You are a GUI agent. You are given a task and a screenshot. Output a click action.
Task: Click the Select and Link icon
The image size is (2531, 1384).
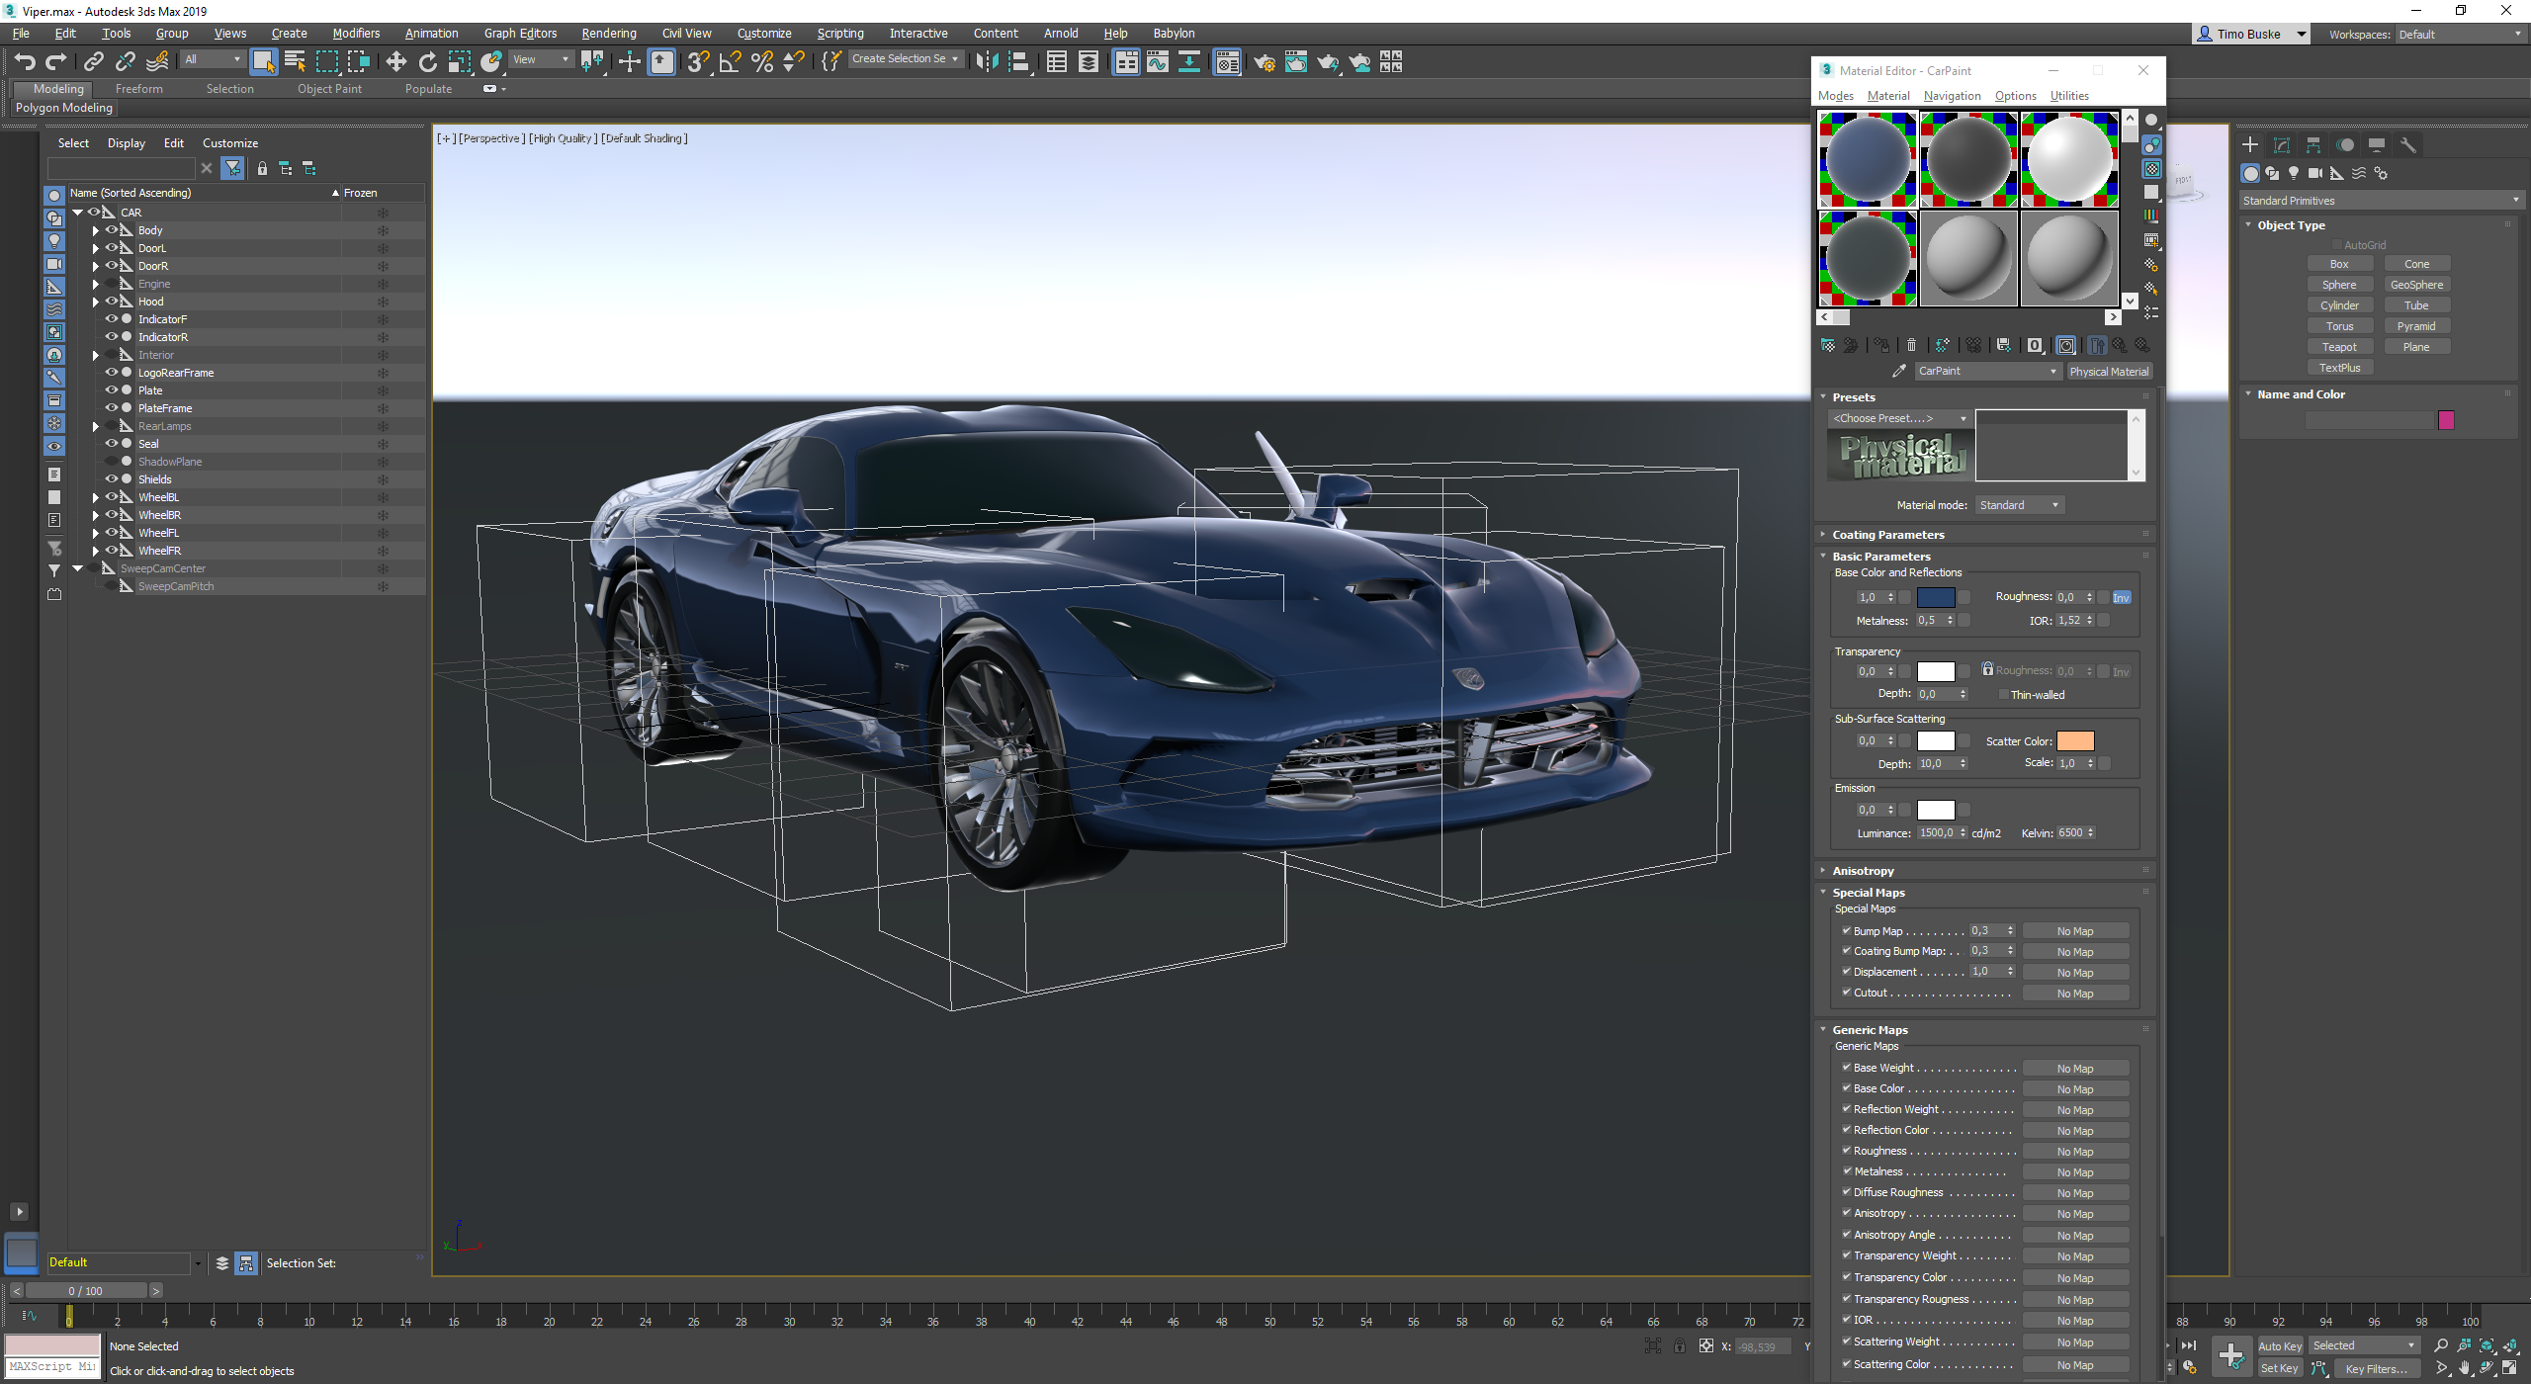(x=93, y=62)
